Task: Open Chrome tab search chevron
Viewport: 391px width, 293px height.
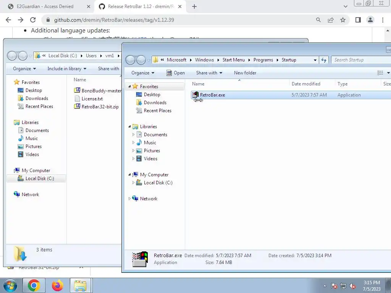Action: pyautogui.click(x=345, y=7)
